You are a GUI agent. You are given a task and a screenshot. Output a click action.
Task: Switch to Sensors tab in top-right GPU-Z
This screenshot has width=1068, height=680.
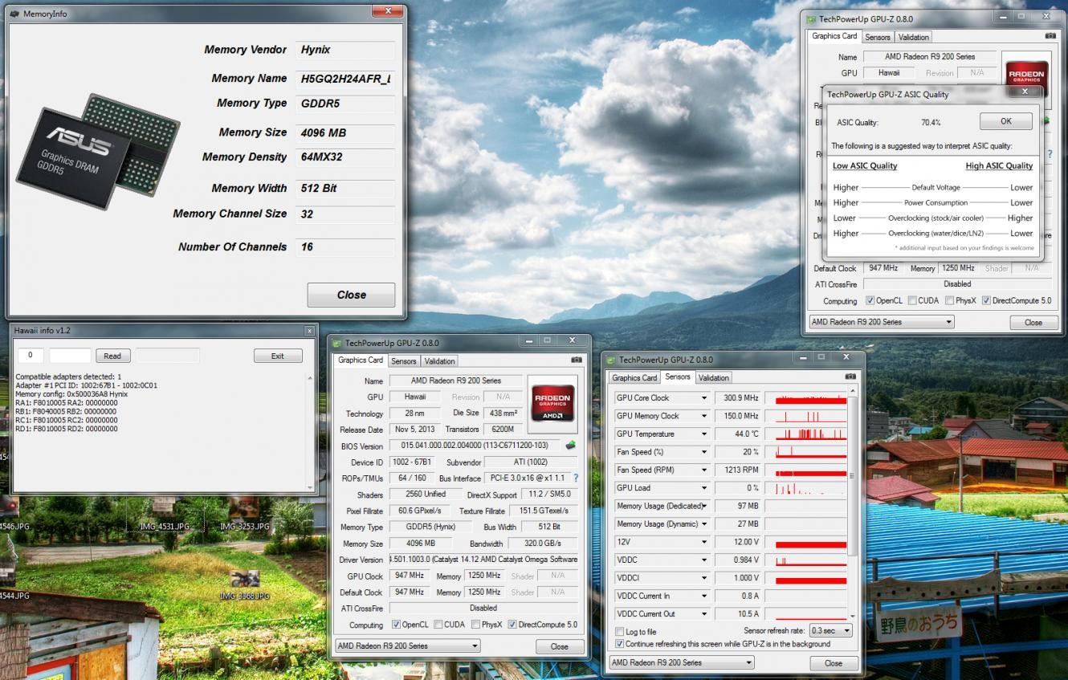point(878,37)
